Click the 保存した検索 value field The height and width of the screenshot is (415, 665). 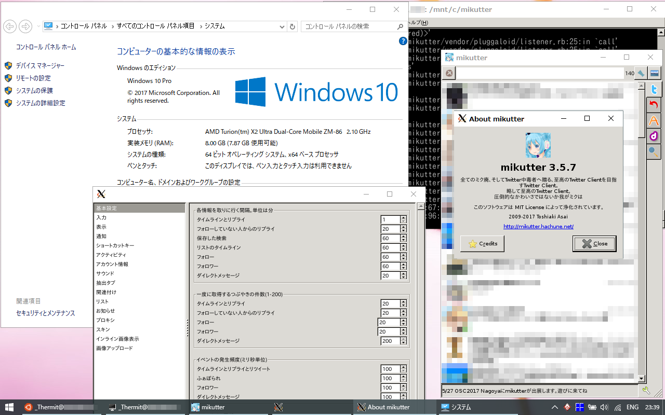click(x=390, y=239)
